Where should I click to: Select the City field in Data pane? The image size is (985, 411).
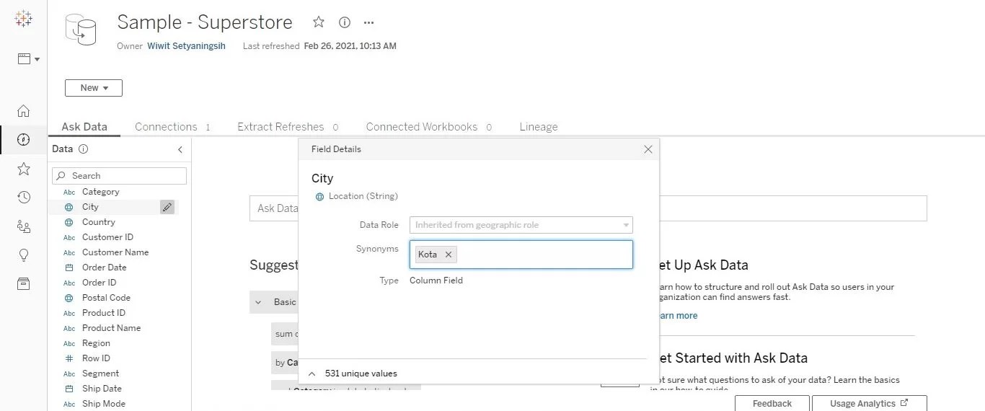90,207
